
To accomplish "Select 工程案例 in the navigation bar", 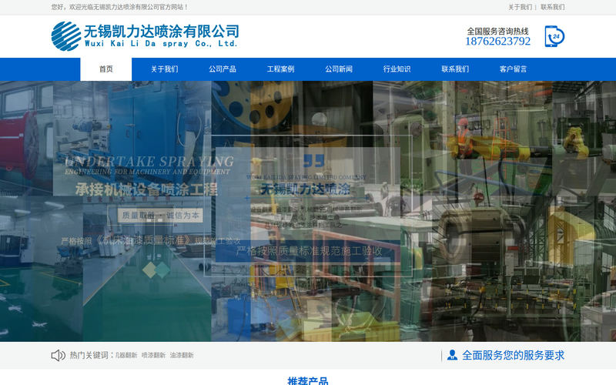I will pos(280,69).
